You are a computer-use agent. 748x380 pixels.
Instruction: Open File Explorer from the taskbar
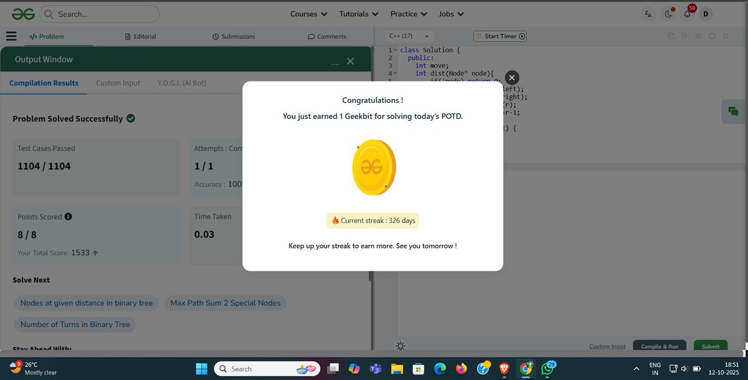point(397,369)
